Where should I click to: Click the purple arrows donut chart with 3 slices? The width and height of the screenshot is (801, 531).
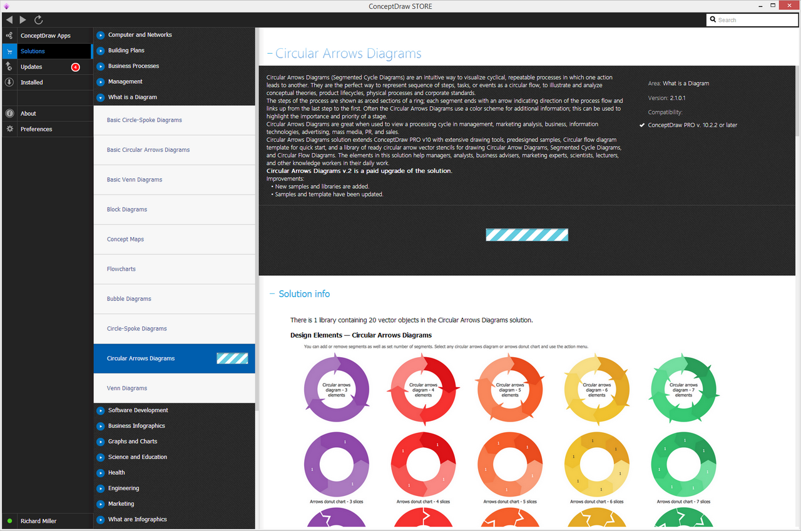pyautogui.click(x=336, y=465)
